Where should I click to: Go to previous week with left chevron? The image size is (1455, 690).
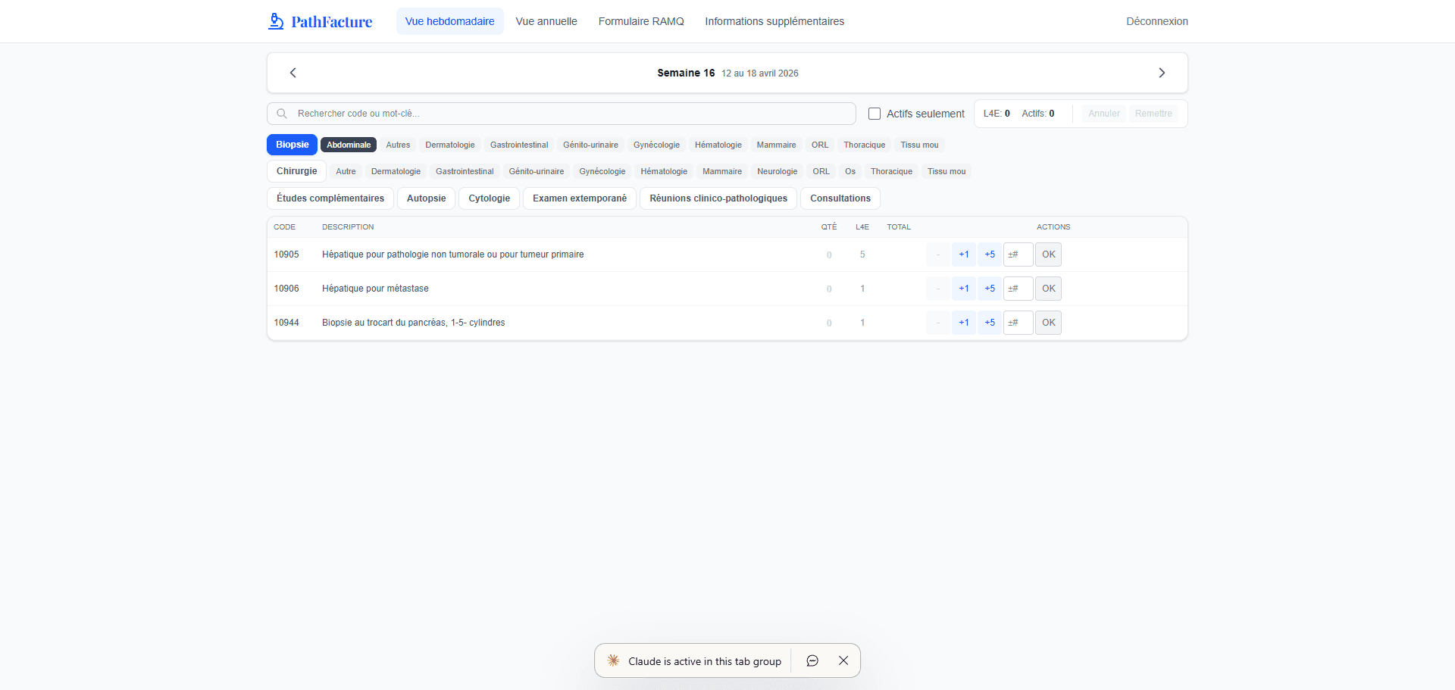[x=293, y=73]
